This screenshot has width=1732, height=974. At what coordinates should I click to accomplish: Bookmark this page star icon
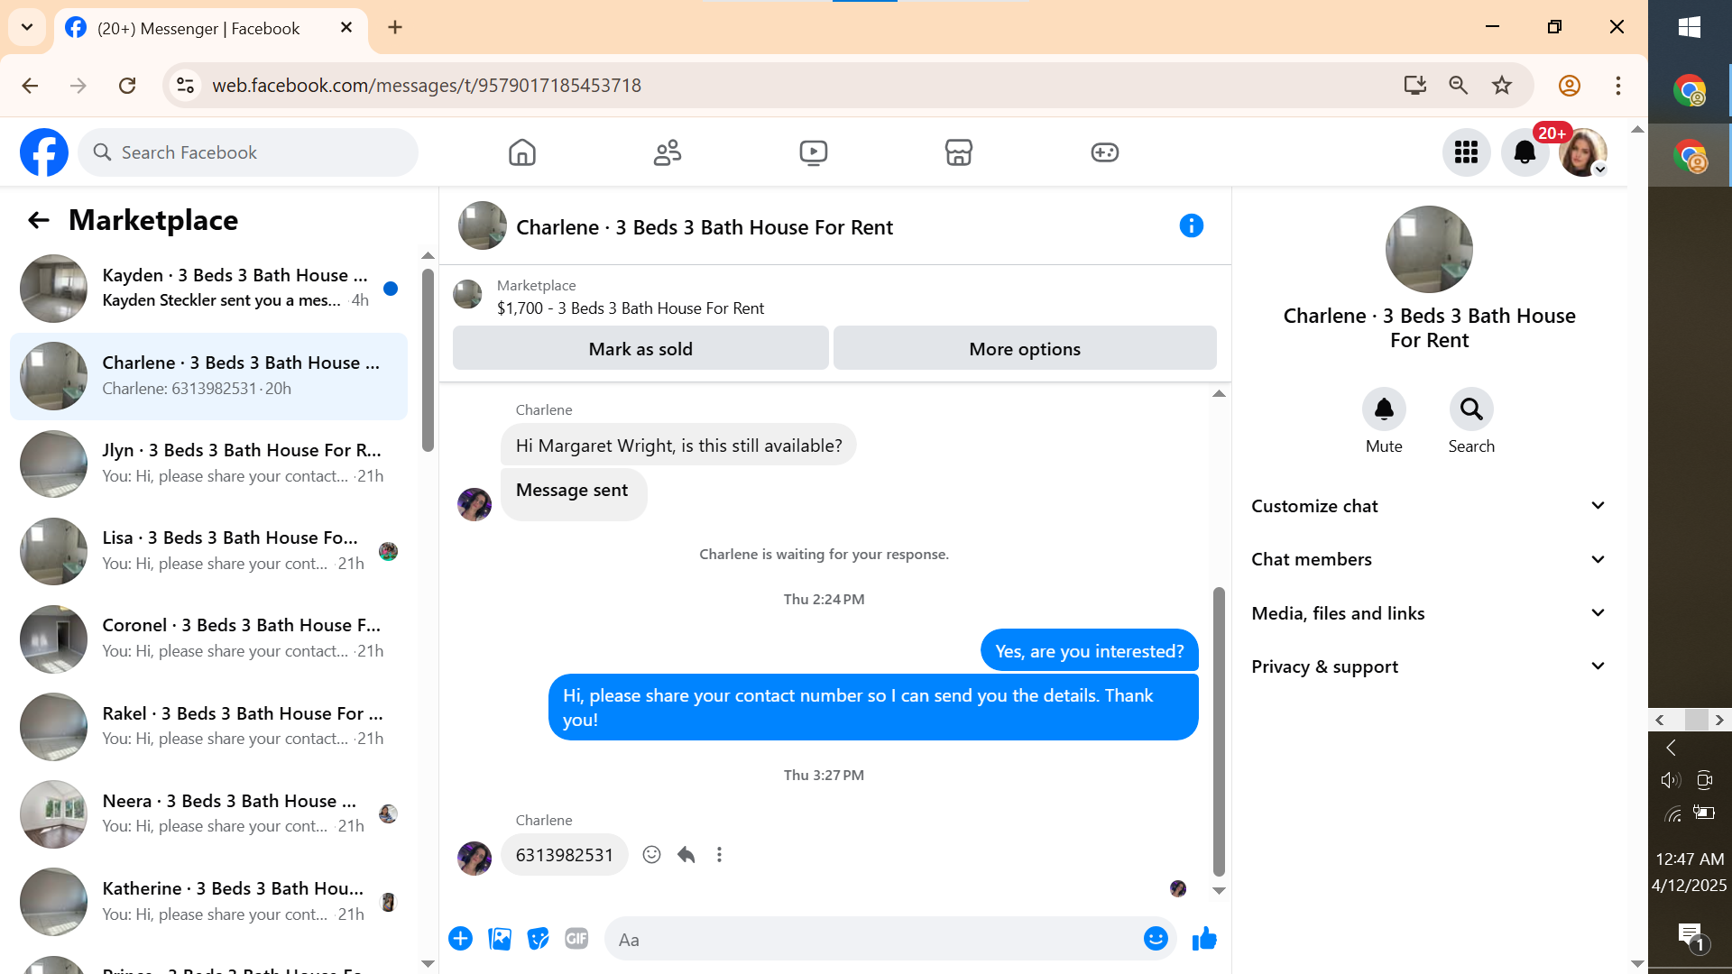[1502, 85]
